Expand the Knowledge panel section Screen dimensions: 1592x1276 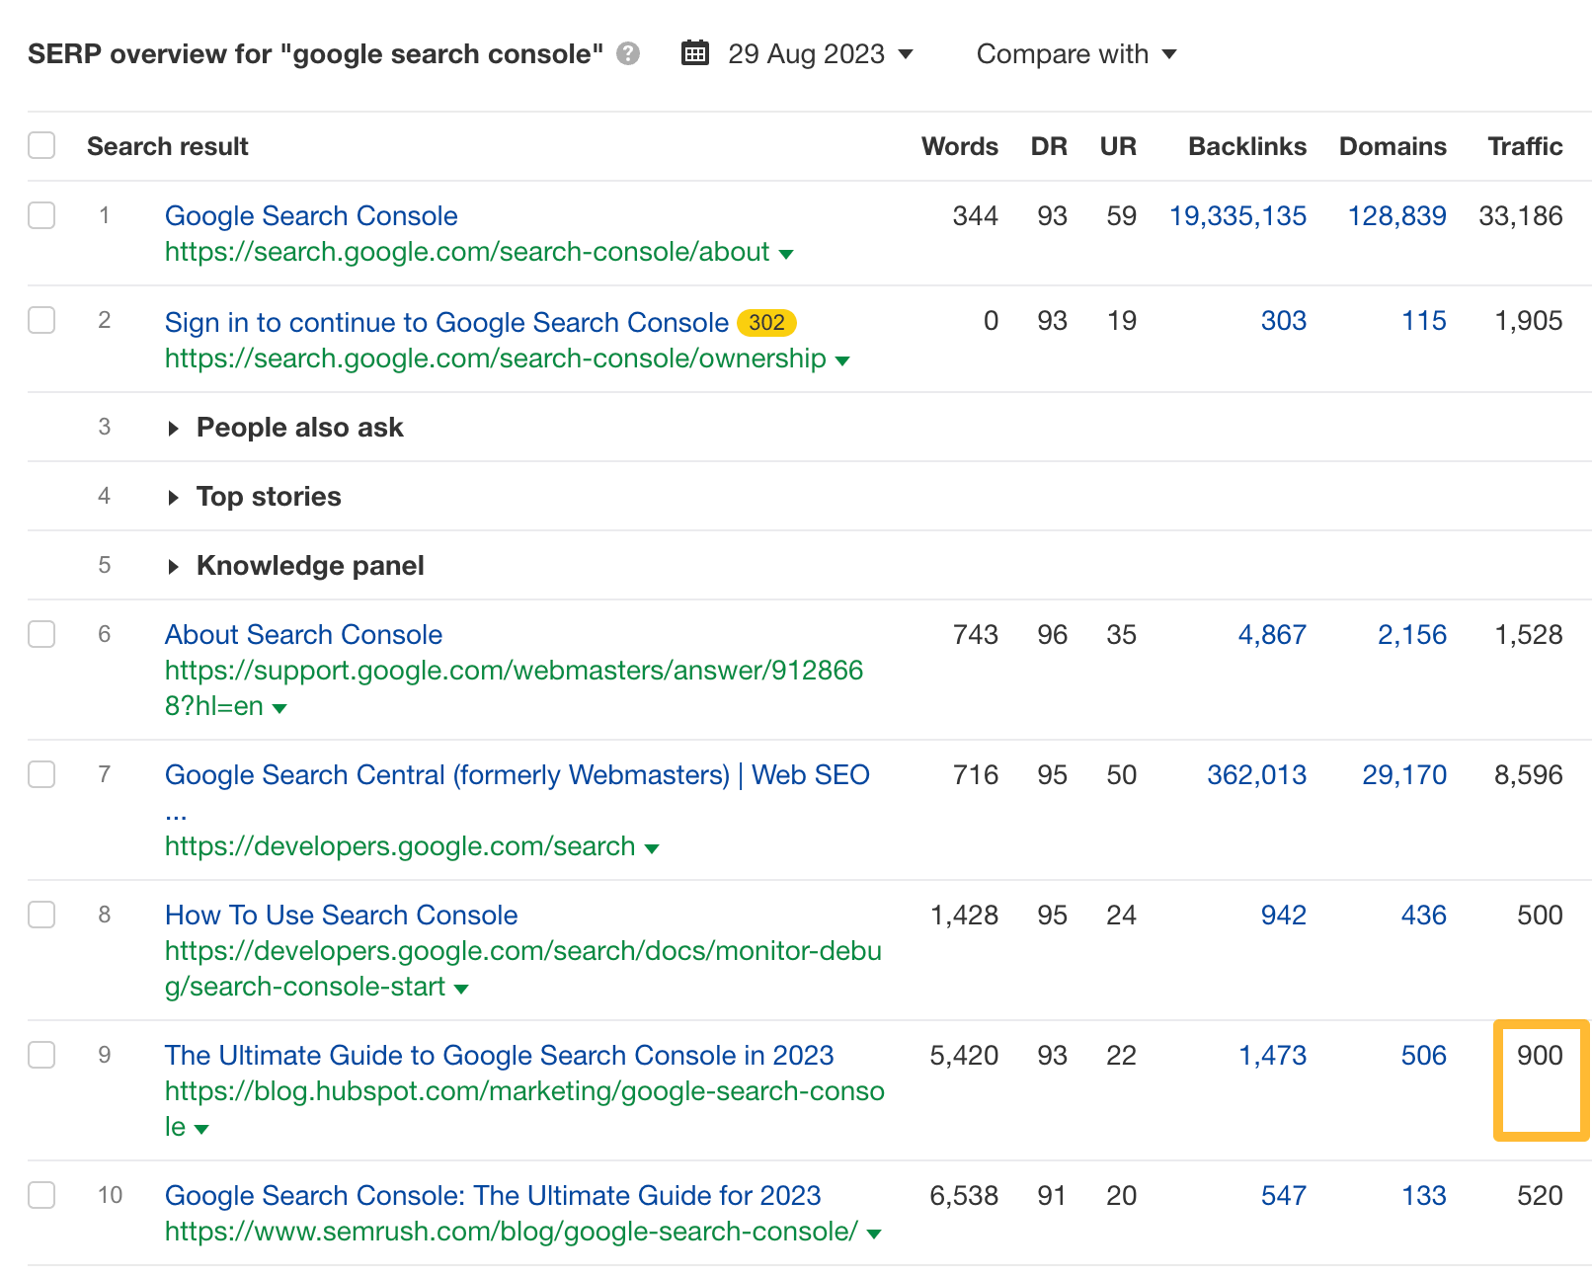(175, 566)
